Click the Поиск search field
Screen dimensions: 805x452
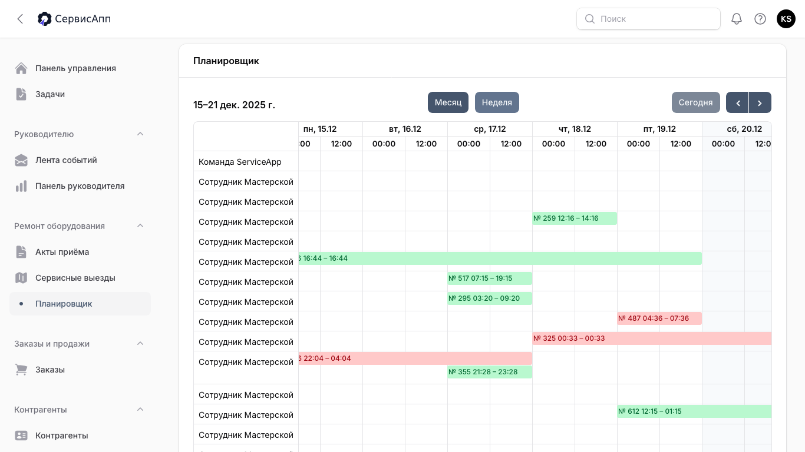654,19
